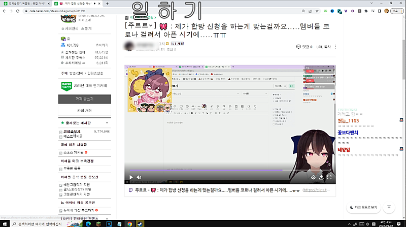The image size is (406, 227).
Task: Expand the 즐겨찾는 게시판 favorites section
Action: (107, 123)
